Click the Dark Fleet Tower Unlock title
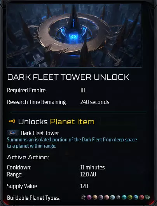Image resolution: width=157 pixels, height=206 pixels. click(68, 77)
